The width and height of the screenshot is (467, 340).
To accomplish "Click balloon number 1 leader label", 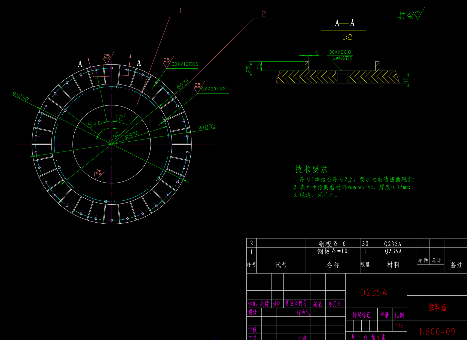I will pyautogui.click(x=181, y=11).
